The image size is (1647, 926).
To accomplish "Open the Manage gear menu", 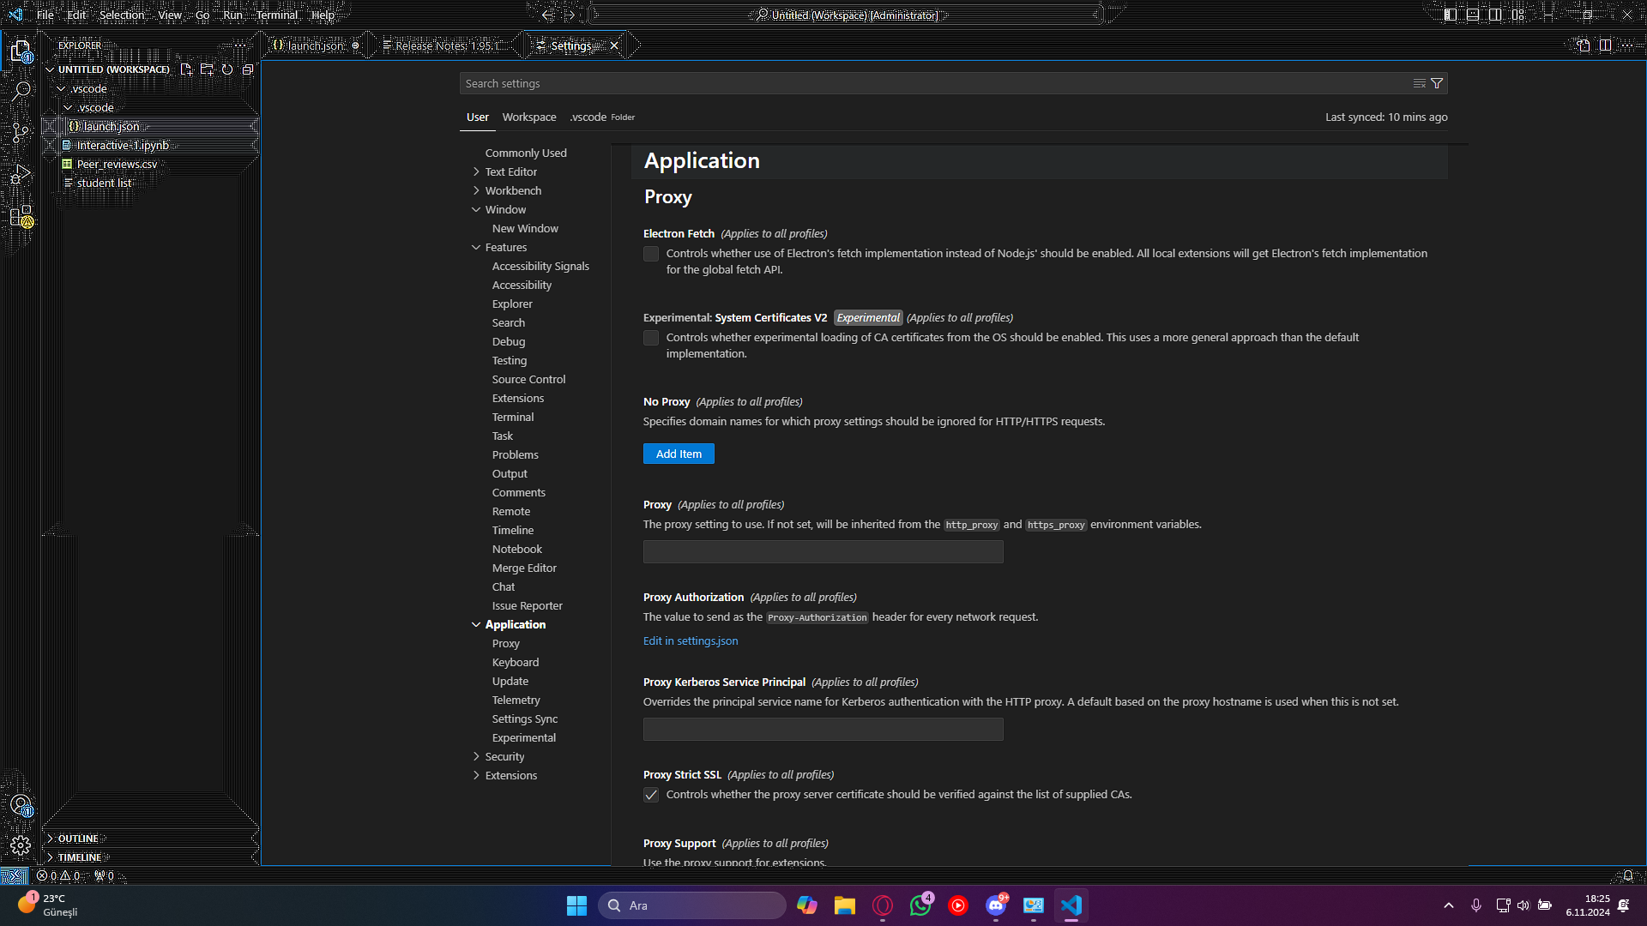I will pyautogui.click(x=21, y=846).
